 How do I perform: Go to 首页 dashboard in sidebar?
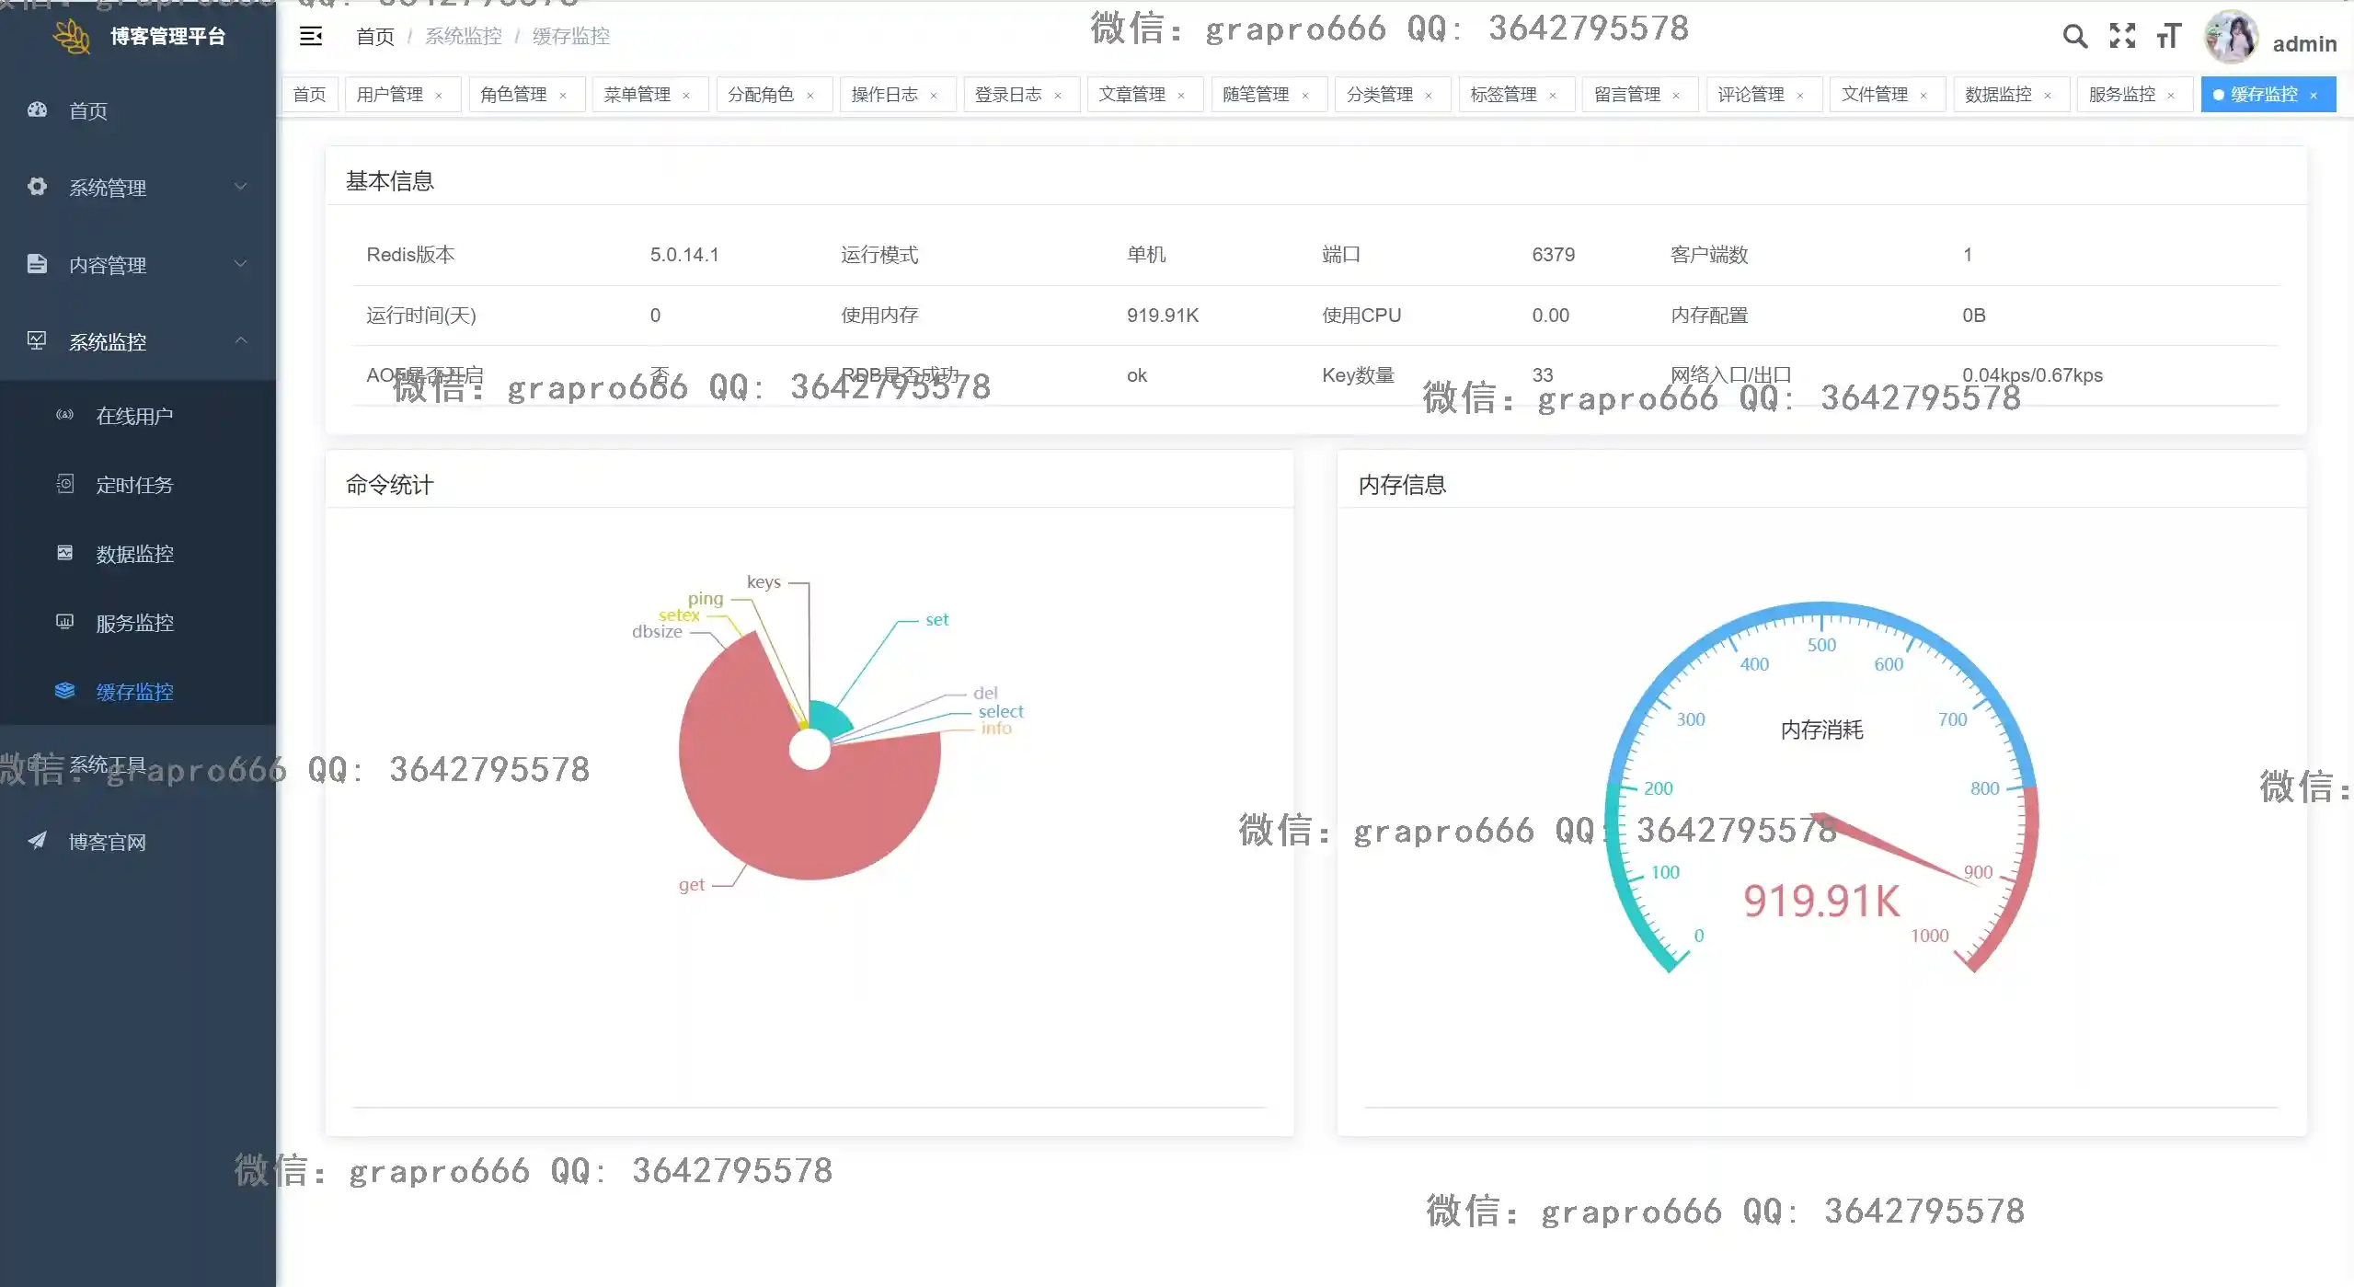tap(88, 110)
